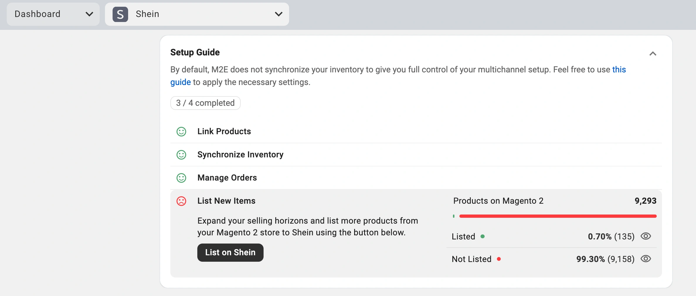The width and height of the screenshot is (696, 296).
Task: Click the green dot next to Listed
Action: (483, 237)
